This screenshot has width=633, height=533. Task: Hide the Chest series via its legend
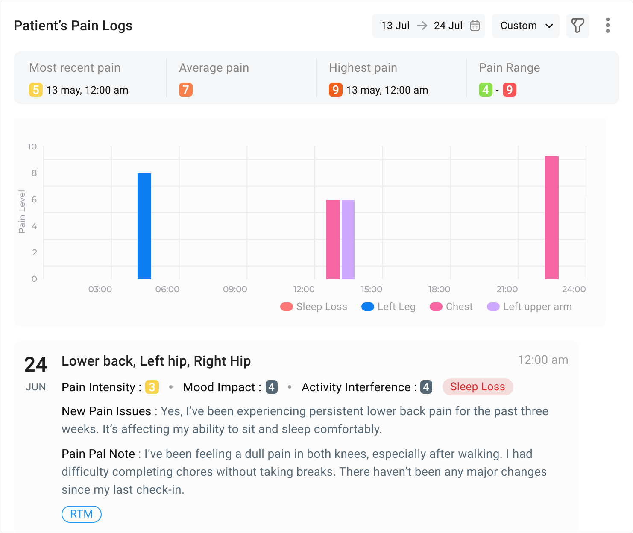pos(451,306)
